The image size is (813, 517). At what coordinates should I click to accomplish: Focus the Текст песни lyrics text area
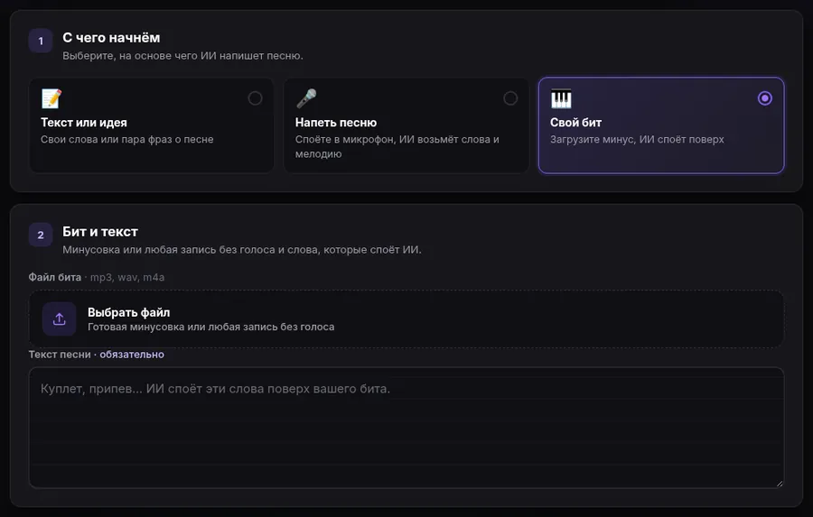(406, 428)
